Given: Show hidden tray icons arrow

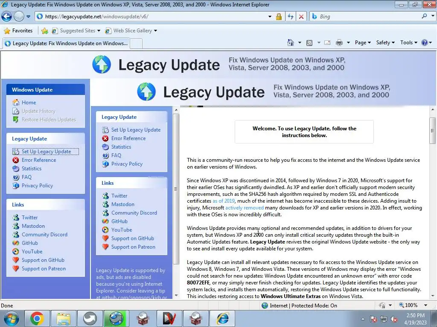Looking at the screenshot, I should click(363, 319).
